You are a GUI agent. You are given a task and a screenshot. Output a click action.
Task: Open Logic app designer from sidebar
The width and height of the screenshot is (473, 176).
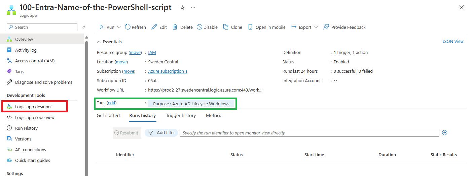(x=33, y=107)
